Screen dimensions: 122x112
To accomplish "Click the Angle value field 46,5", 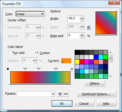I will point(74,19).
